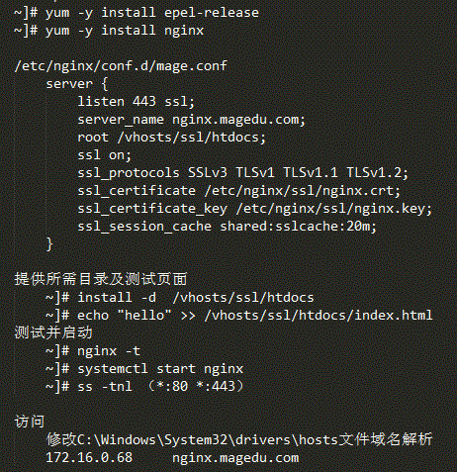Screen dimensions: 457x472
Task: Place cursor on /etc/nginx/conf.d/mage.conf path
Action: pos(121,66)
